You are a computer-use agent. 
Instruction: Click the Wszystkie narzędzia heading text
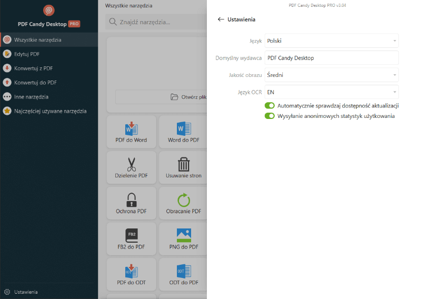[x=128, y=5]
